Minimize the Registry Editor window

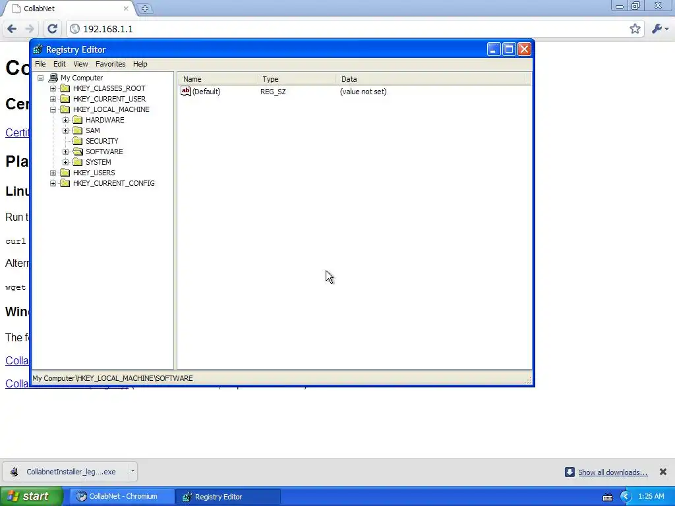tap(494, 49)
